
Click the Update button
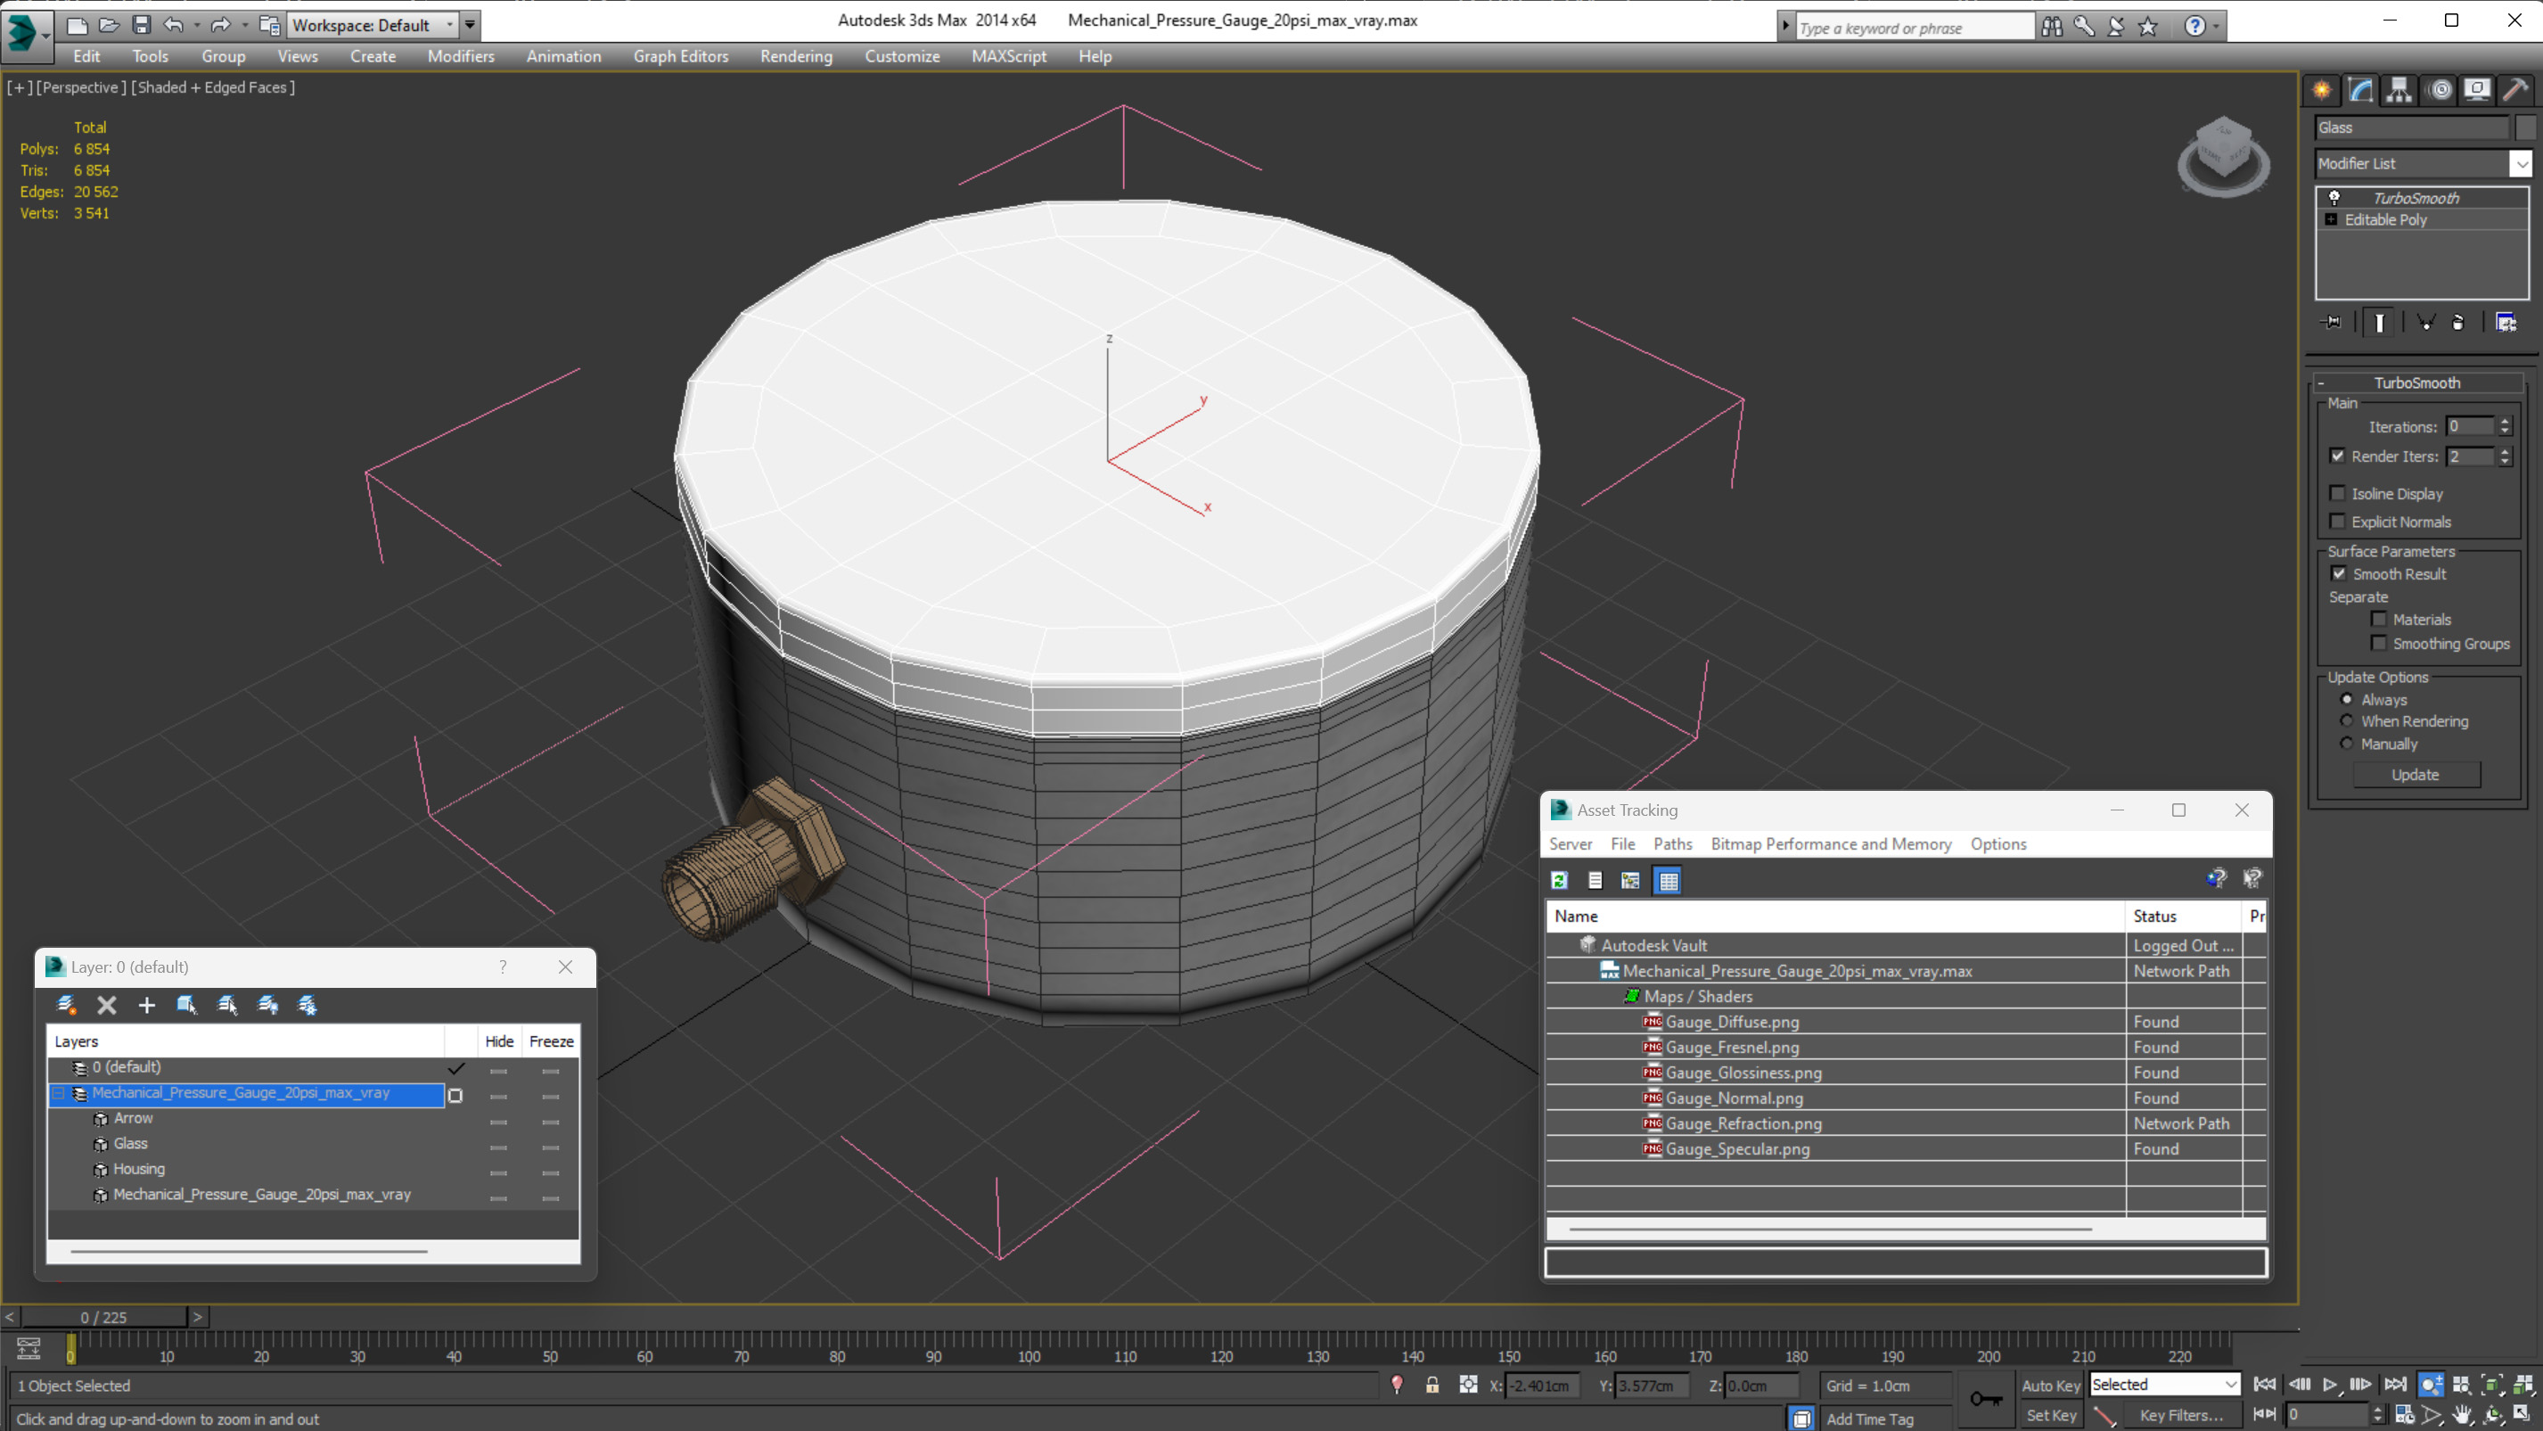tap(2415, 774)
